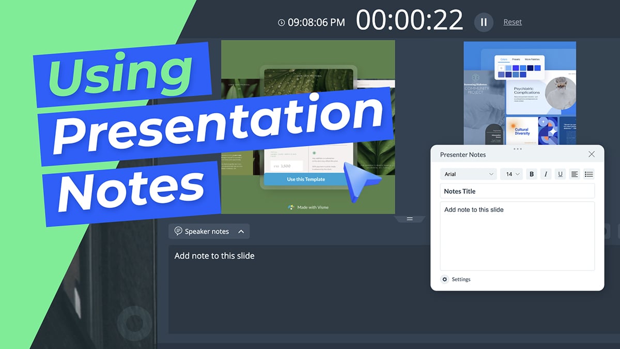Image resolution: width=620 pixels, height=349 pixels.
Task: Switch to the Presets tab
Action: click(516, 59)
